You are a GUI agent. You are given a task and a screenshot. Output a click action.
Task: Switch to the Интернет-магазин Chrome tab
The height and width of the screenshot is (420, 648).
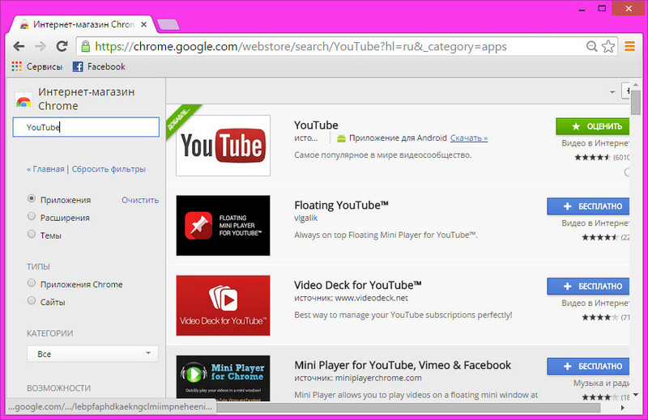click(x=83, y=25)
